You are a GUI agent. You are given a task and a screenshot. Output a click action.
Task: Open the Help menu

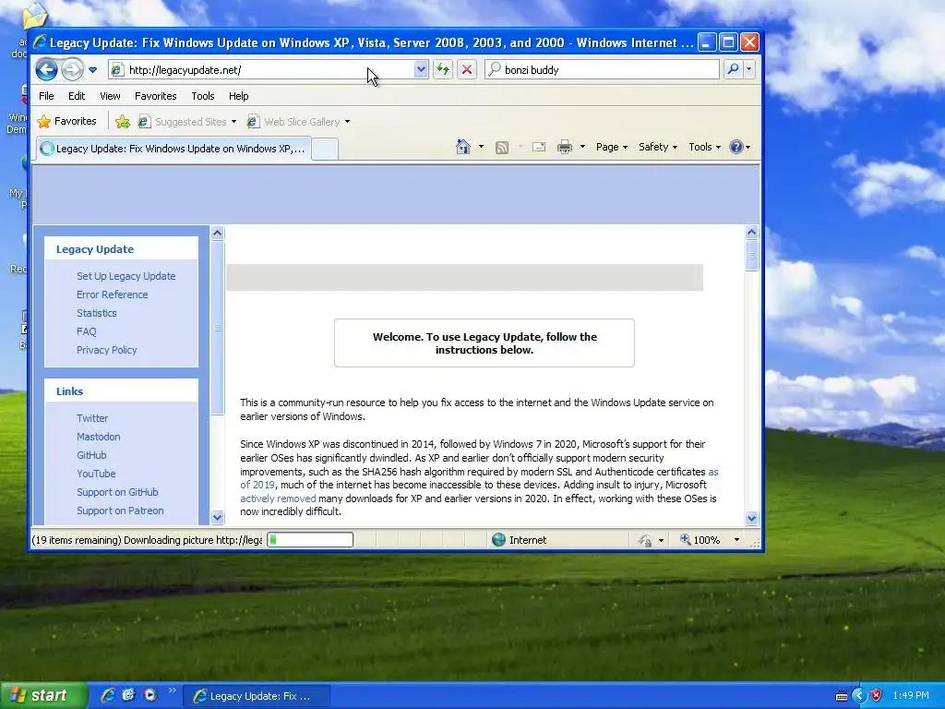click(239, 96)
